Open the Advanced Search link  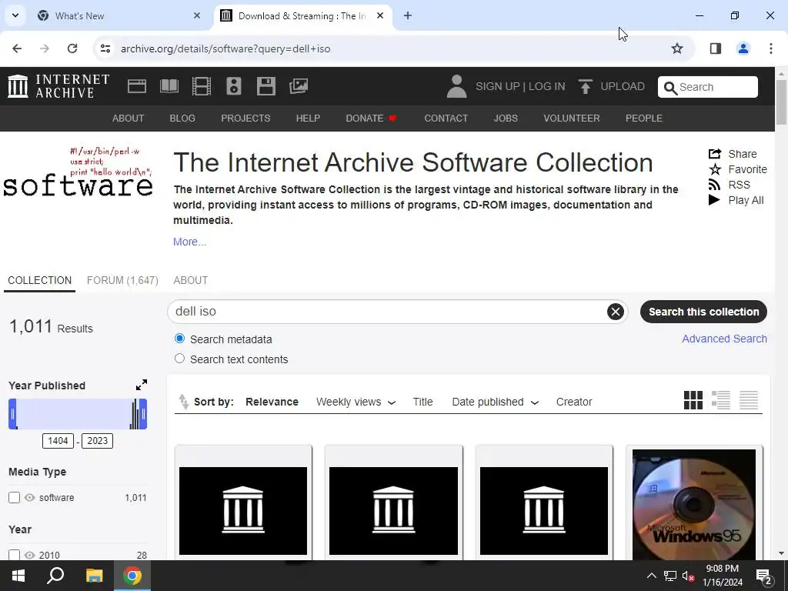[x=724, y=339]
